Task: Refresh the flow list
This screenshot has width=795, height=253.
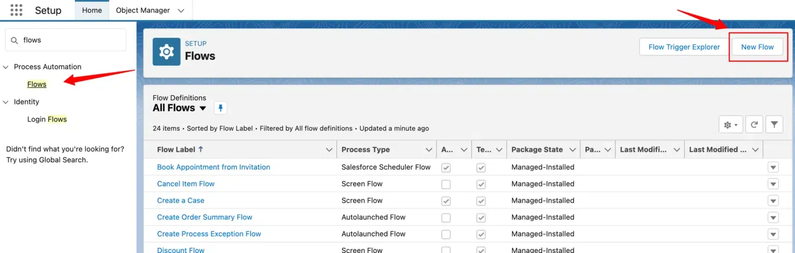Action: [755, 124]
